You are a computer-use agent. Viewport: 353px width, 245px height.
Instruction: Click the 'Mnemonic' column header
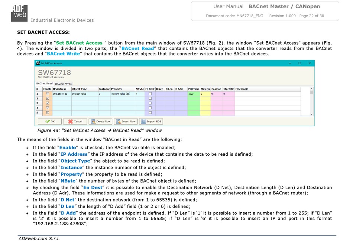[x=268, y=89]
